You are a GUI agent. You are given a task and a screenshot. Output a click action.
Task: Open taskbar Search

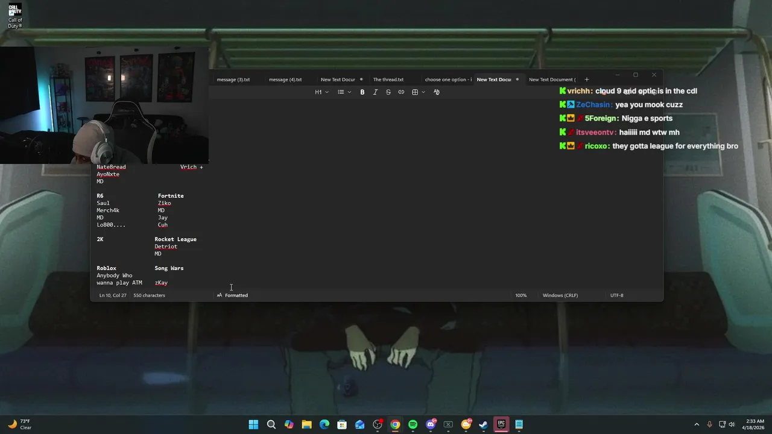pos(271,424)
